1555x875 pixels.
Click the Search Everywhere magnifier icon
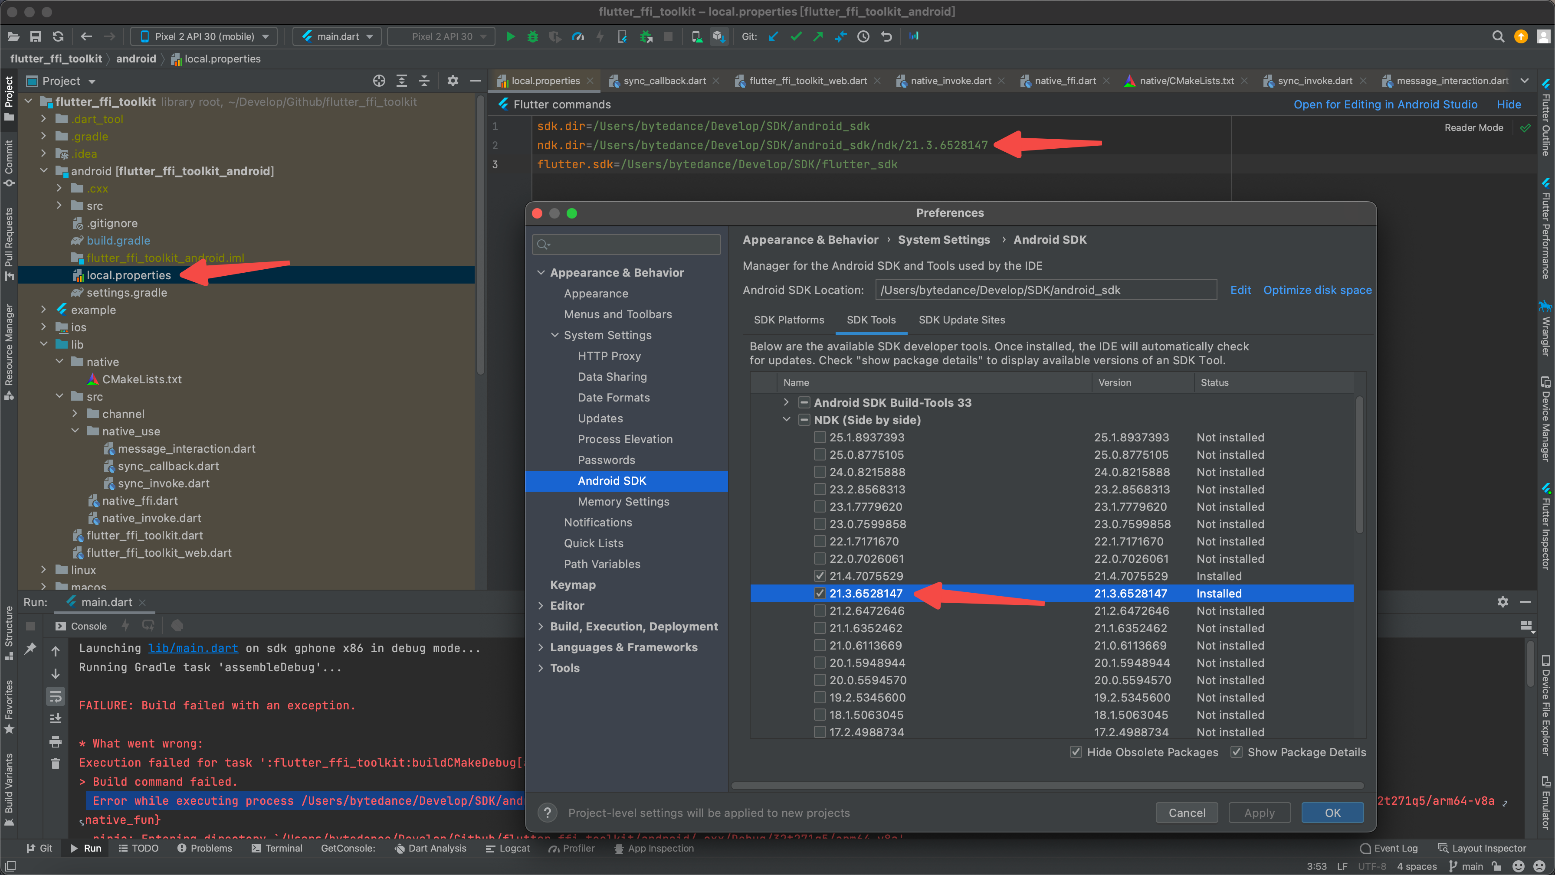[1498, 36]
